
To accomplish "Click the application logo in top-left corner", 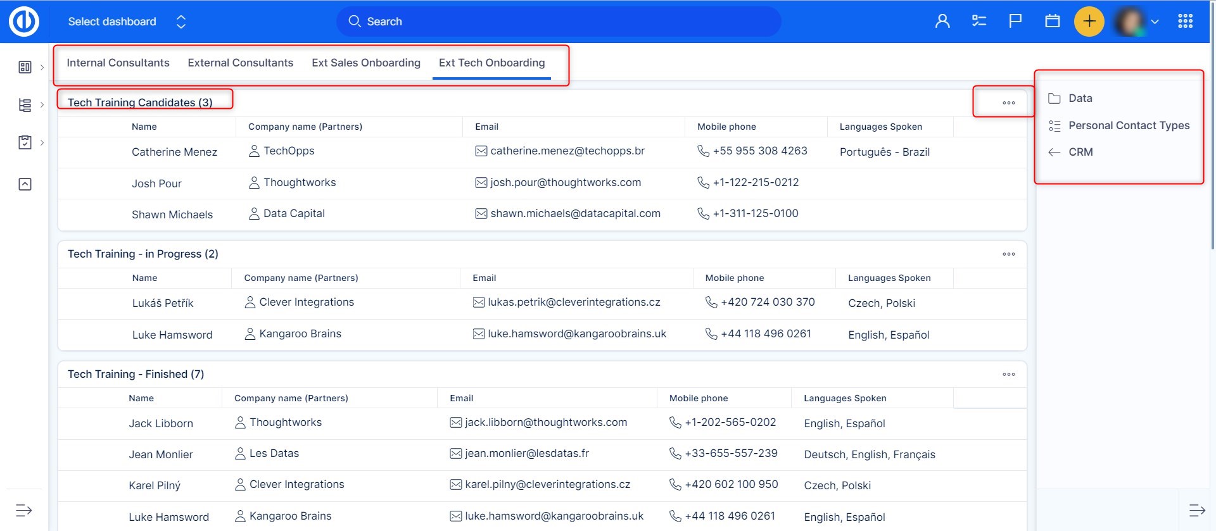I will click(24, 22).
